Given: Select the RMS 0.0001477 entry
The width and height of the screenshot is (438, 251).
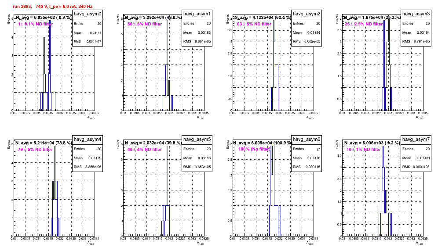Looking at the screenshot, I should (x=88, y=42).
